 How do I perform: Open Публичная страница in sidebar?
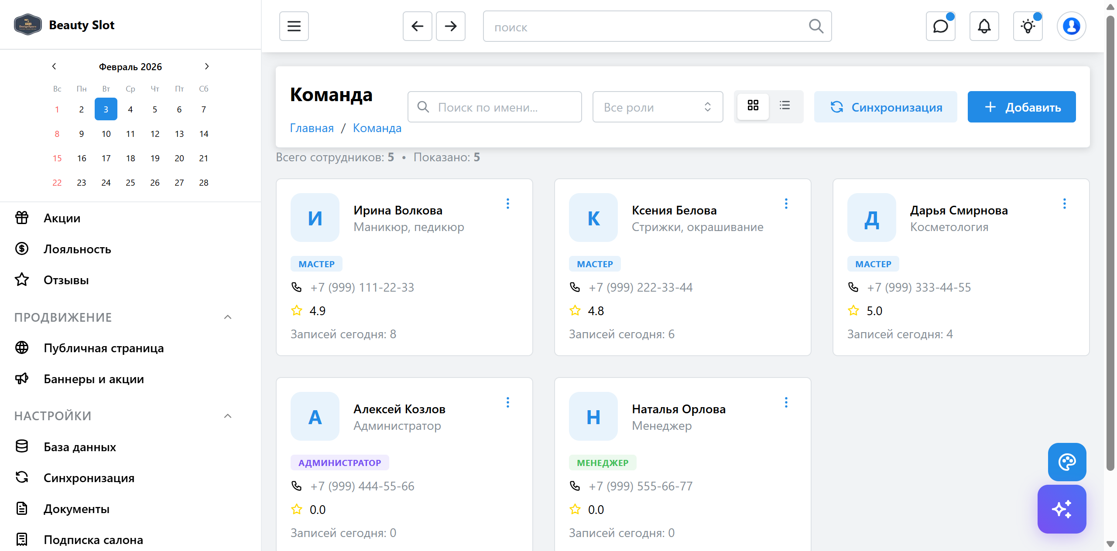[103, 348]
